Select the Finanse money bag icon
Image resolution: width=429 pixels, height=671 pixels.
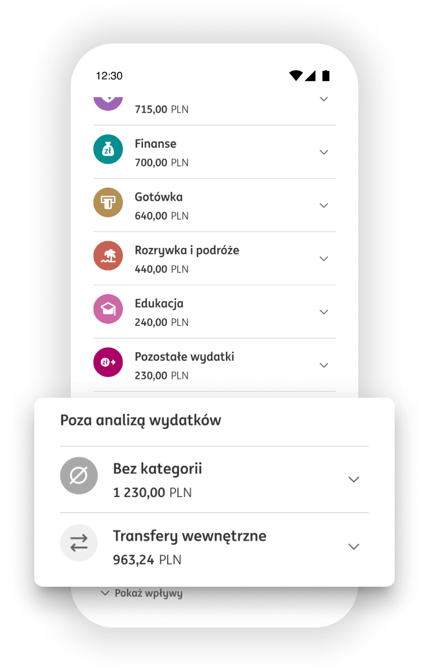click(108, 149)
